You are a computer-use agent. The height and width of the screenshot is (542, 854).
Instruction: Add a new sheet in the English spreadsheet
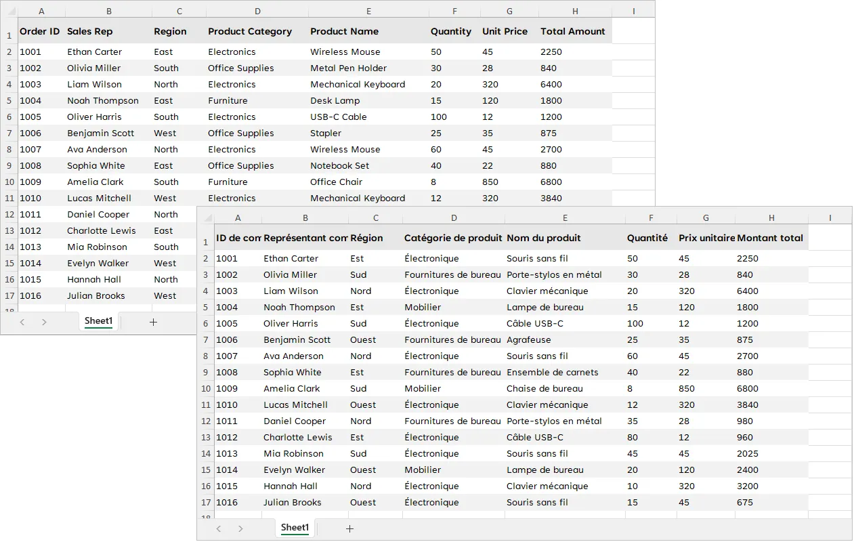153,322
